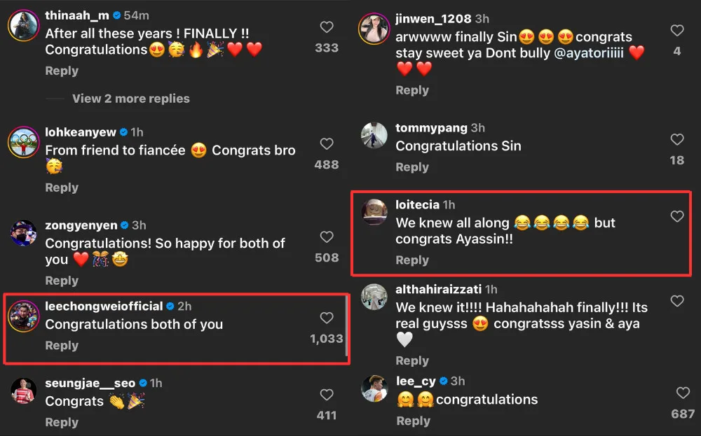Expand View 2 more replies
Viewport: 701px width, 436px height.
click(x=131, y=99)
